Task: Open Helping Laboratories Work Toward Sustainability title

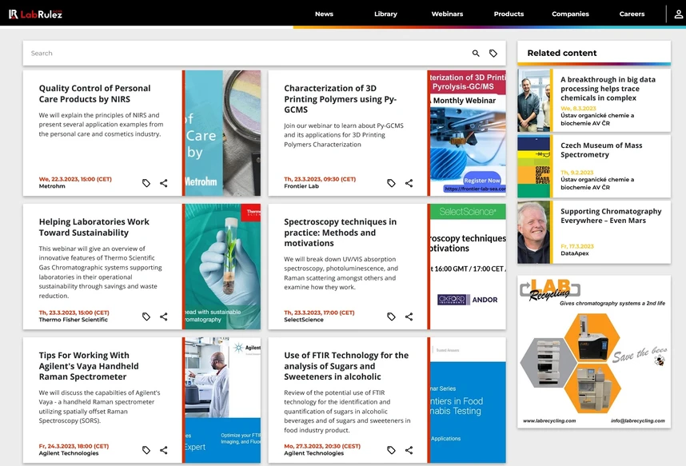Action: [94, 227]
